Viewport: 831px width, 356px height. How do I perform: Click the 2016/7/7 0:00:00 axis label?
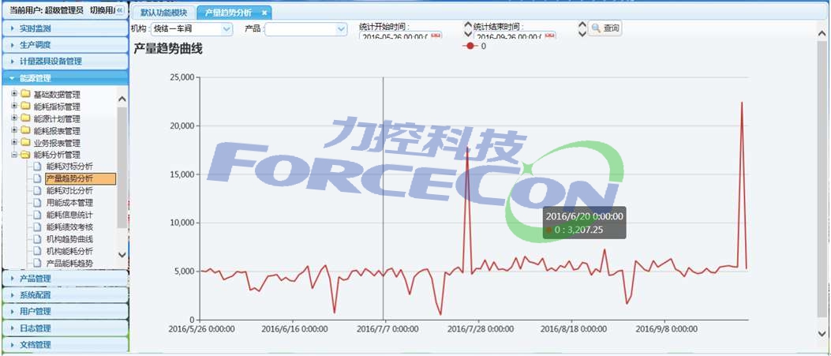click(x=387, y=329)
